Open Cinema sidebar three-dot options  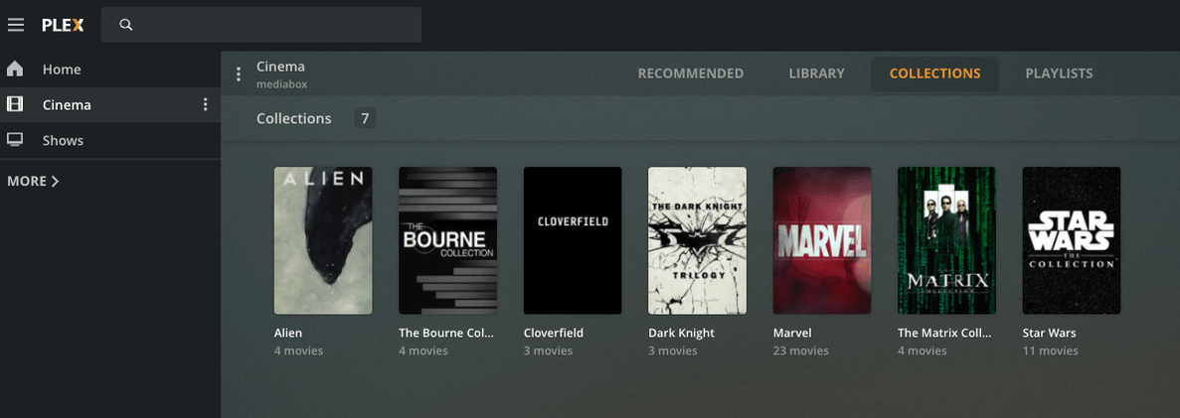[x=205, y=104]
